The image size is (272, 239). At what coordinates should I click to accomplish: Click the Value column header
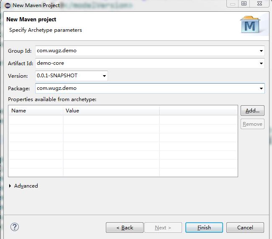pyautogui.click(x=111, y=110)
